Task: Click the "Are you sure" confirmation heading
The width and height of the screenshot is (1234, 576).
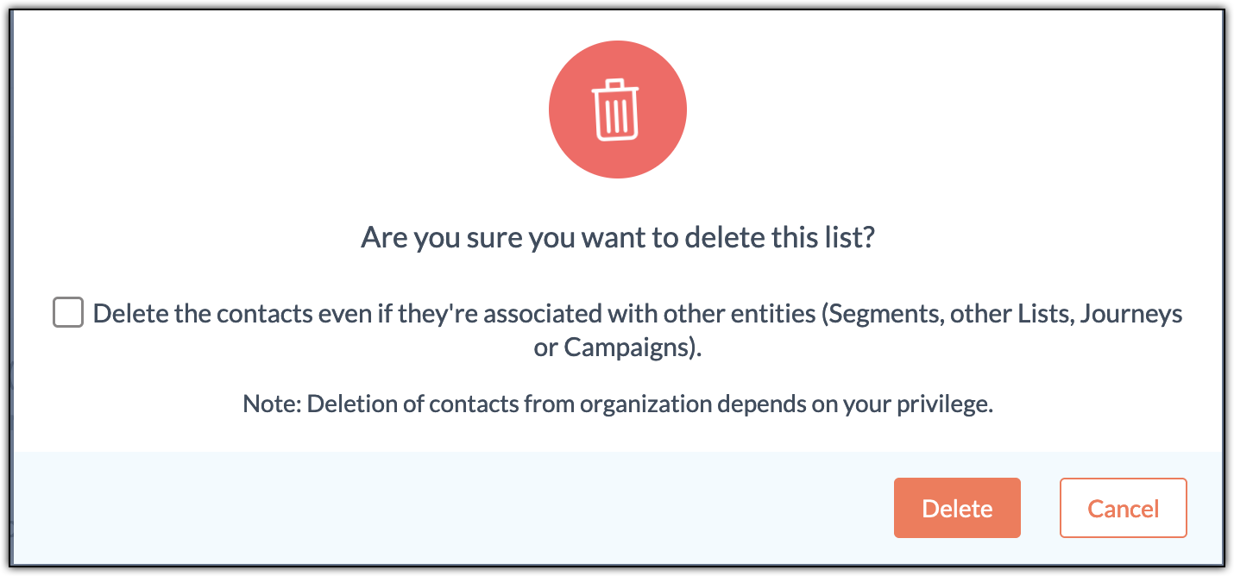Action: pyautogui.click(x=617, y=237)
